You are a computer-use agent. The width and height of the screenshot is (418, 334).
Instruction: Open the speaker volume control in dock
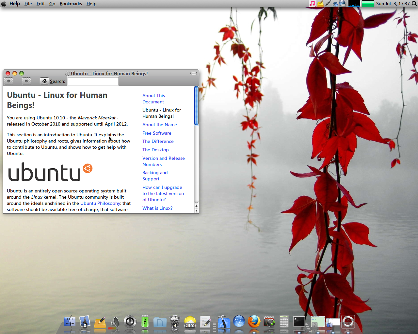click(115, 322)
